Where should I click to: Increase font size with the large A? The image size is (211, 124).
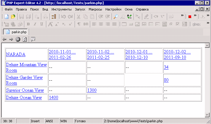pos(50,24)
